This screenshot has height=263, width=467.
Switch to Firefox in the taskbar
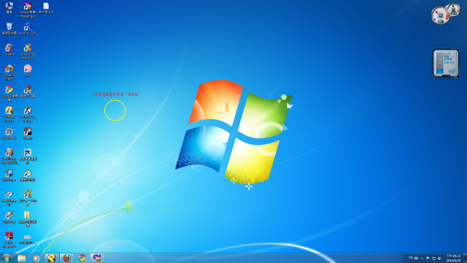[66, 258]
